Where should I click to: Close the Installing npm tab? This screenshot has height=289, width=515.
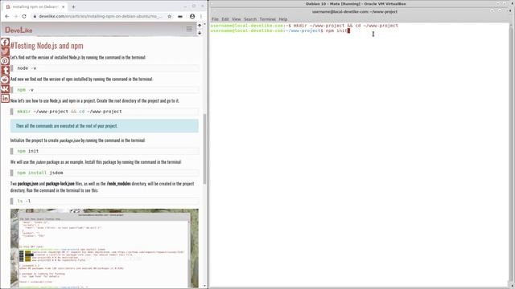pyautogui.click(x=64, y=6)
